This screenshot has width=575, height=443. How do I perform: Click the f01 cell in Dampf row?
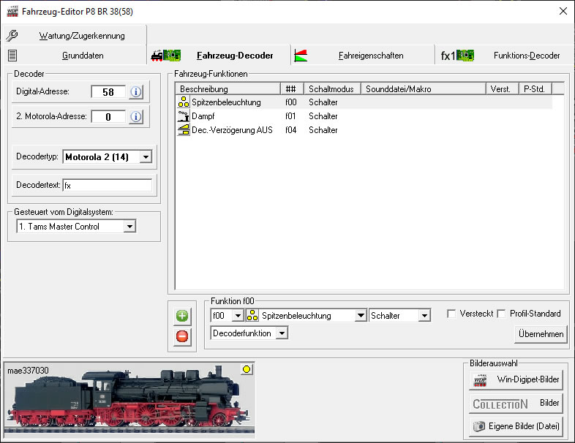click(291, 116)
